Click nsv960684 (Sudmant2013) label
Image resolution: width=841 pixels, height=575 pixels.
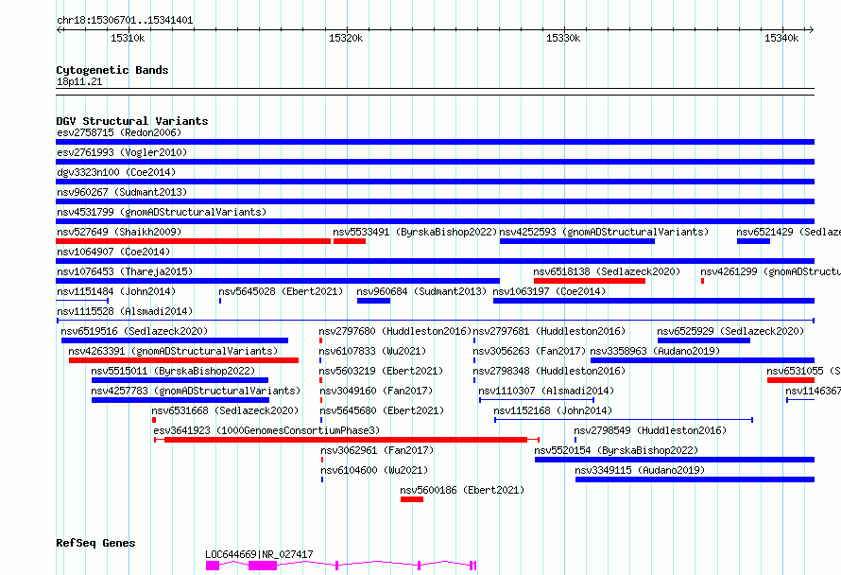(x=421, y=291)
